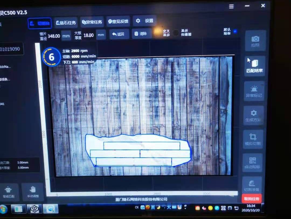Toggle the 交叉显示 indicator
291x219 pixels.
pos(157,32)
